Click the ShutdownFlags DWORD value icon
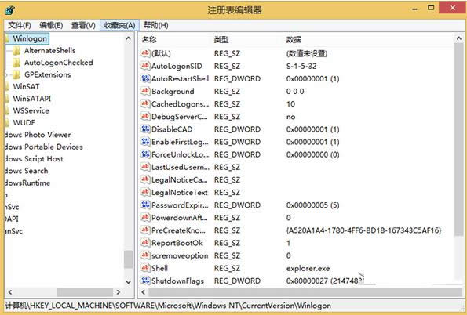 coord(145,281)
